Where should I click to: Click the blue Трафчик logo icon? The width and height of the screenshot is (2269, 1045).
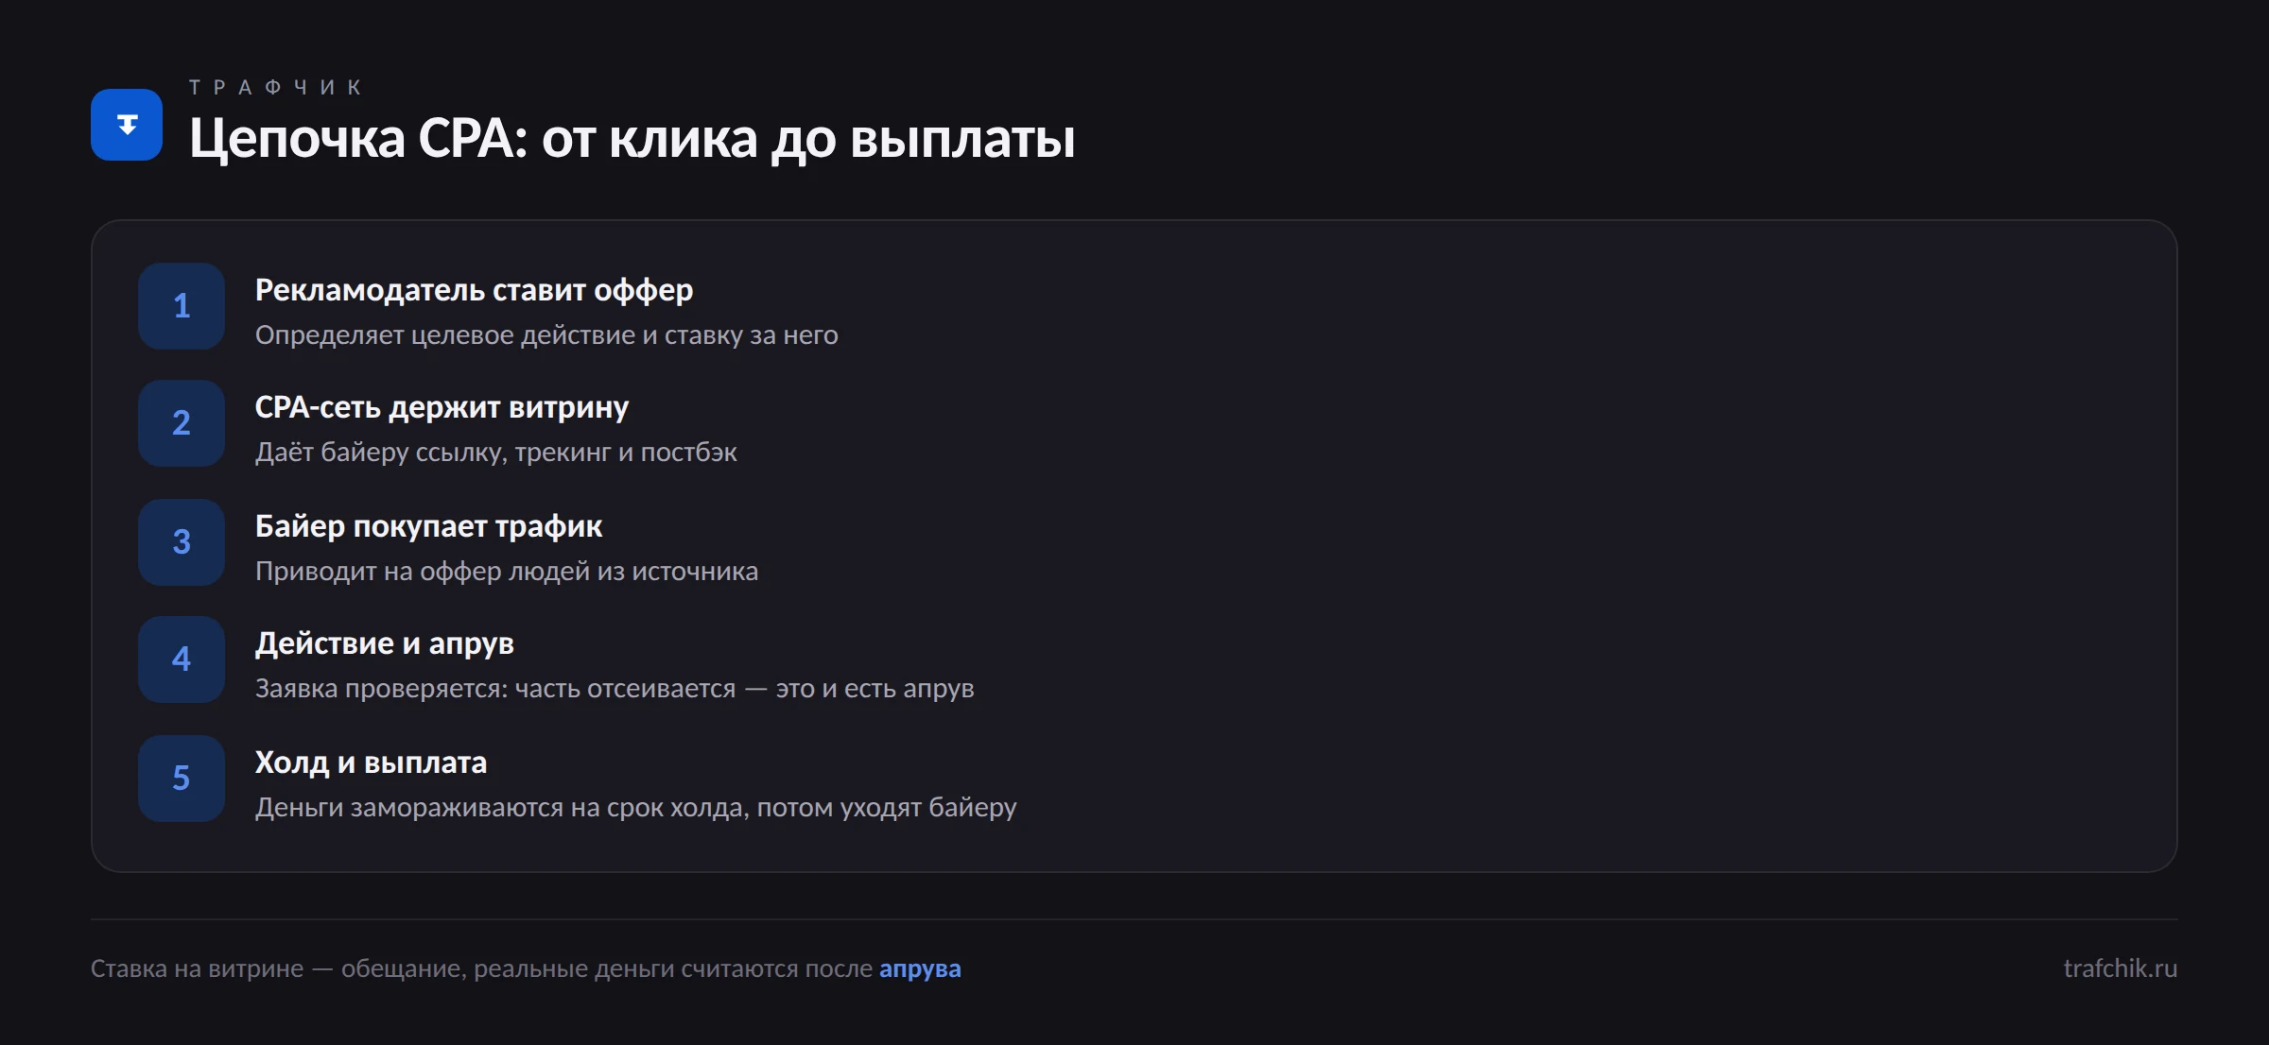point(127,125)
